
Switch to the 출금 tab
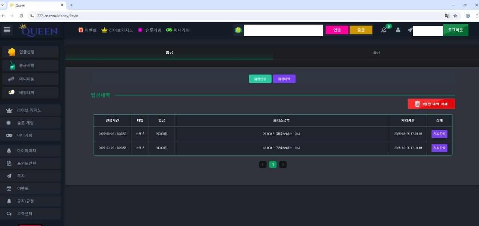376,53
